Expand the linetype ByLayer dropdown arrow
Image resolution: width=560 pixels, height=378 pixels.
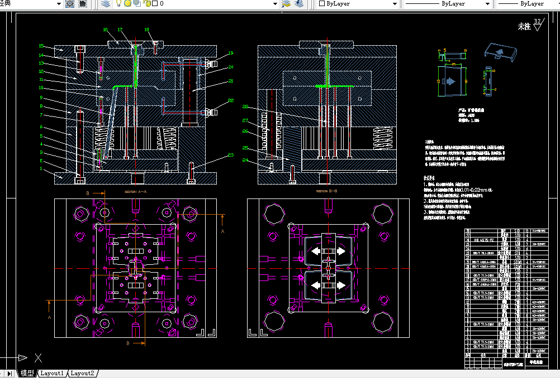click(487, 4)
